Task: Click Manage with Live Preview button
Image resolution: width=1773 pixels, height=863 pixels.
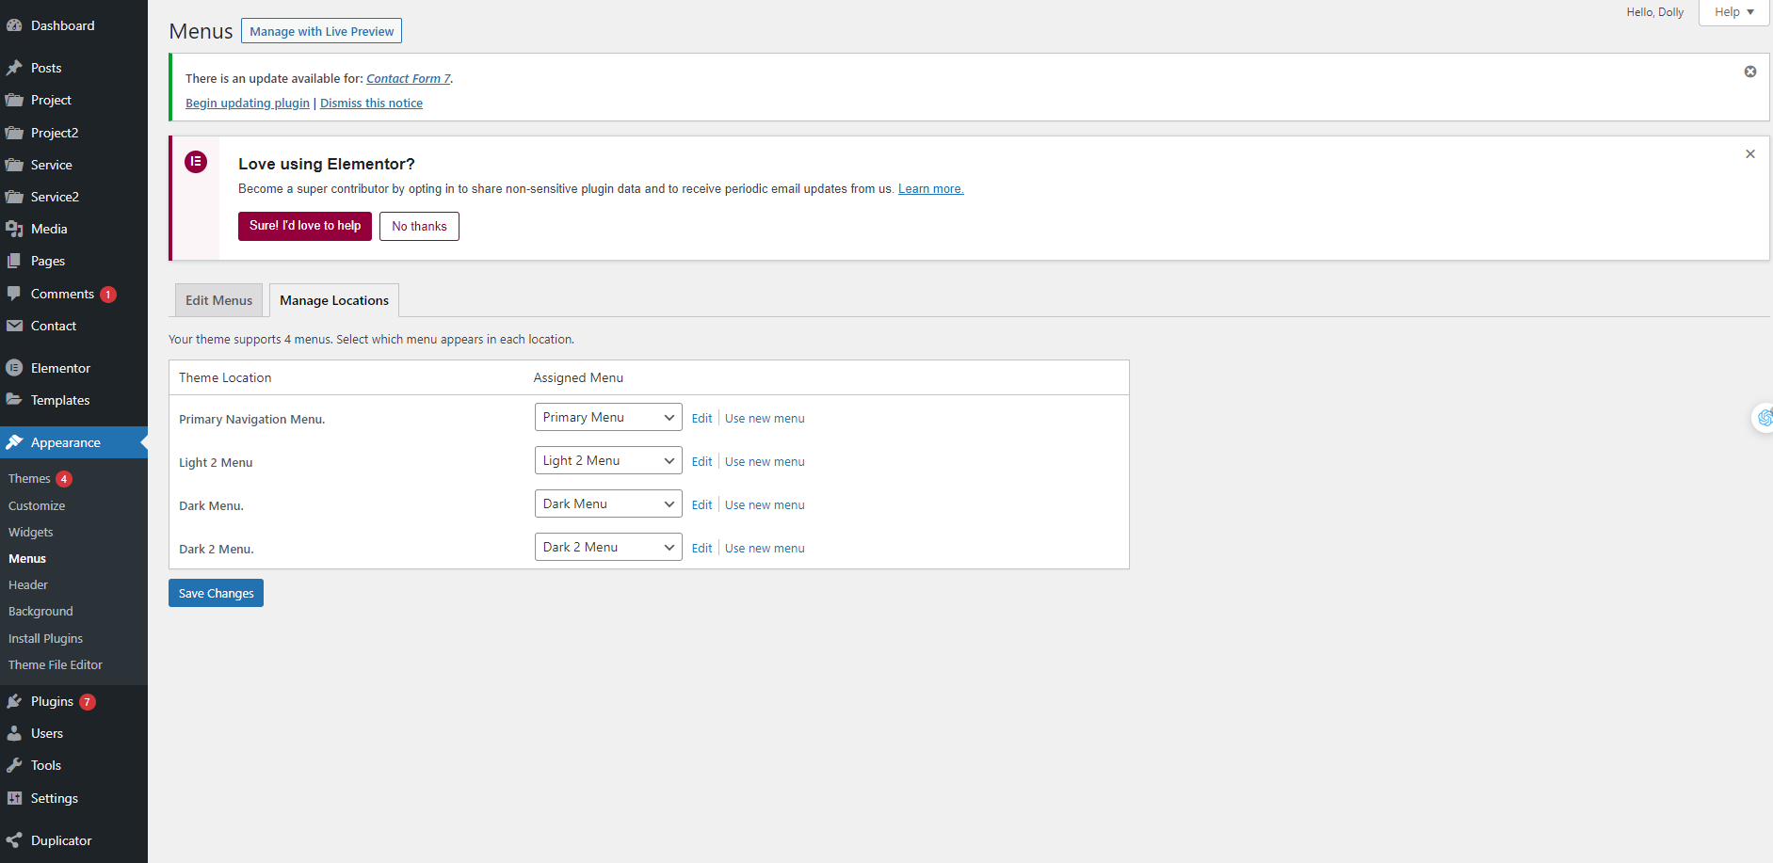Action: 321,31
